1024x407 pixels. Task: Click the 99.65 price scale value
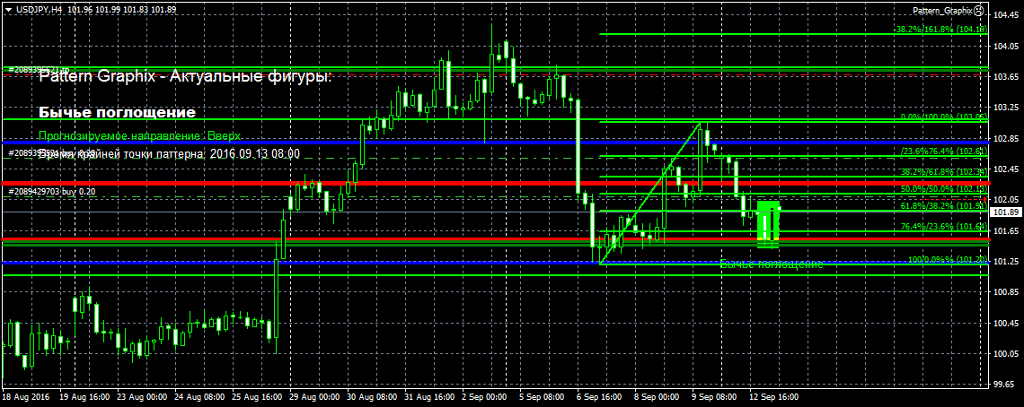click(x=1006, y=385)
